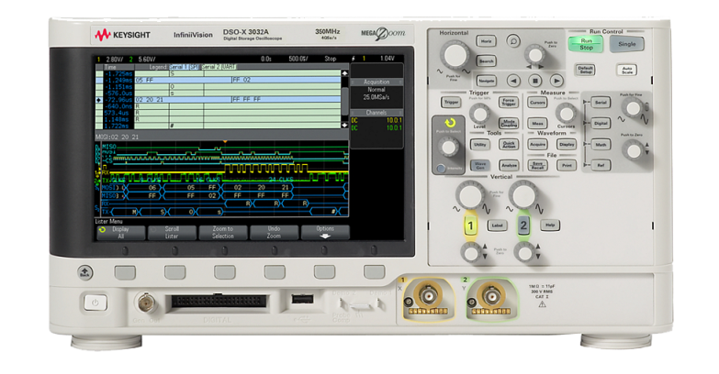
Task: Click the Navigate key
Action: tap(486, 81)
